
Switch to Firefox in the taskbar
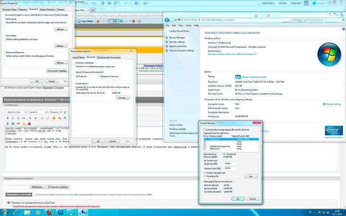(50, 213)
